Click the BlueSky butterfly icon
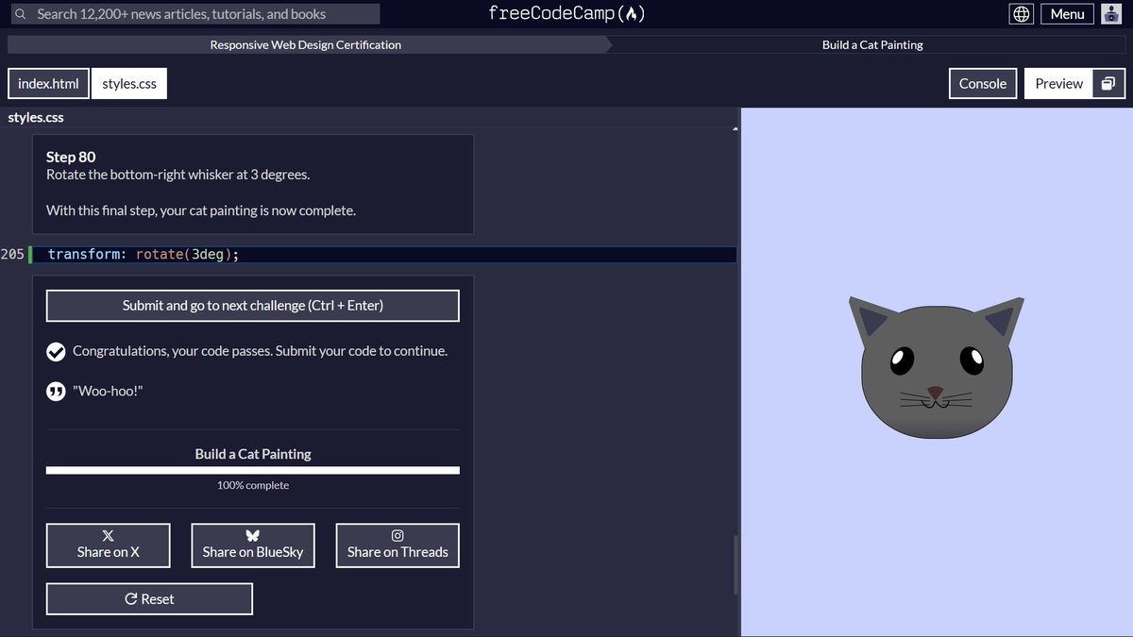The height and width of the screenshot is (637, 1133). click(x=252, y=535)
